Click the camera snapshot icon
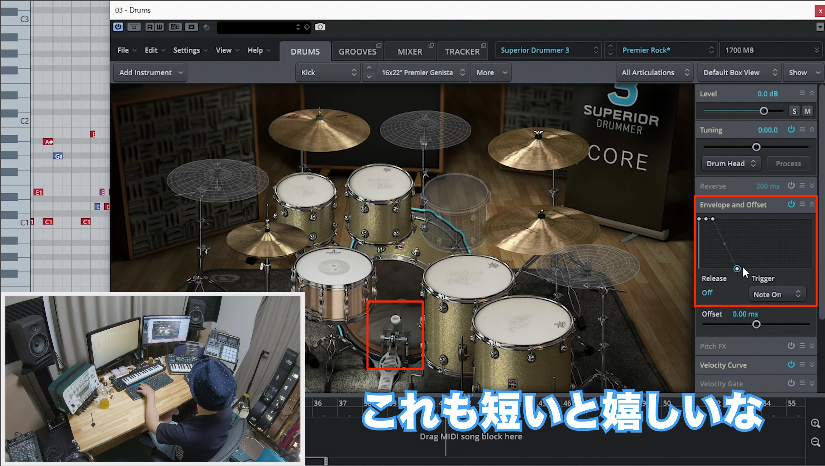825x466 pixels. (x=320, y=27)
